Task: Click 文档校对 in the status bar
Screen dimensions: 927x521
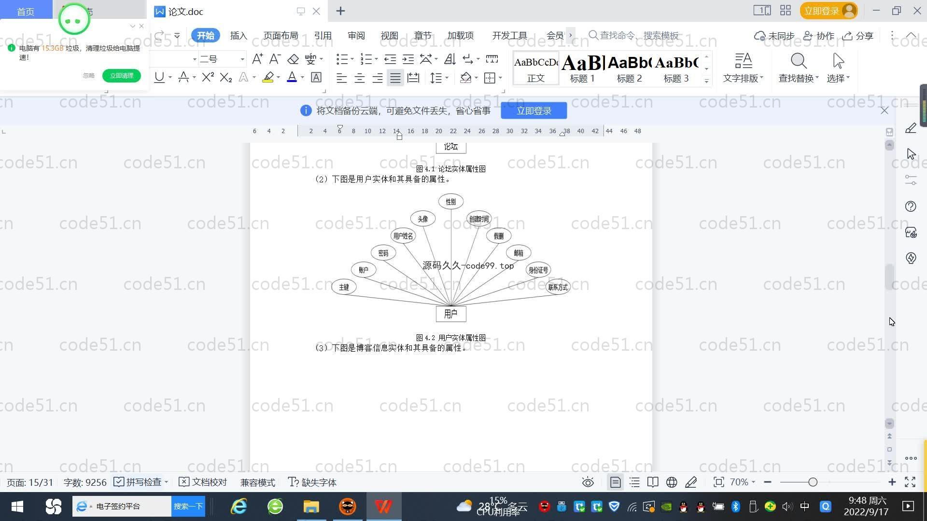Action: 203,482
